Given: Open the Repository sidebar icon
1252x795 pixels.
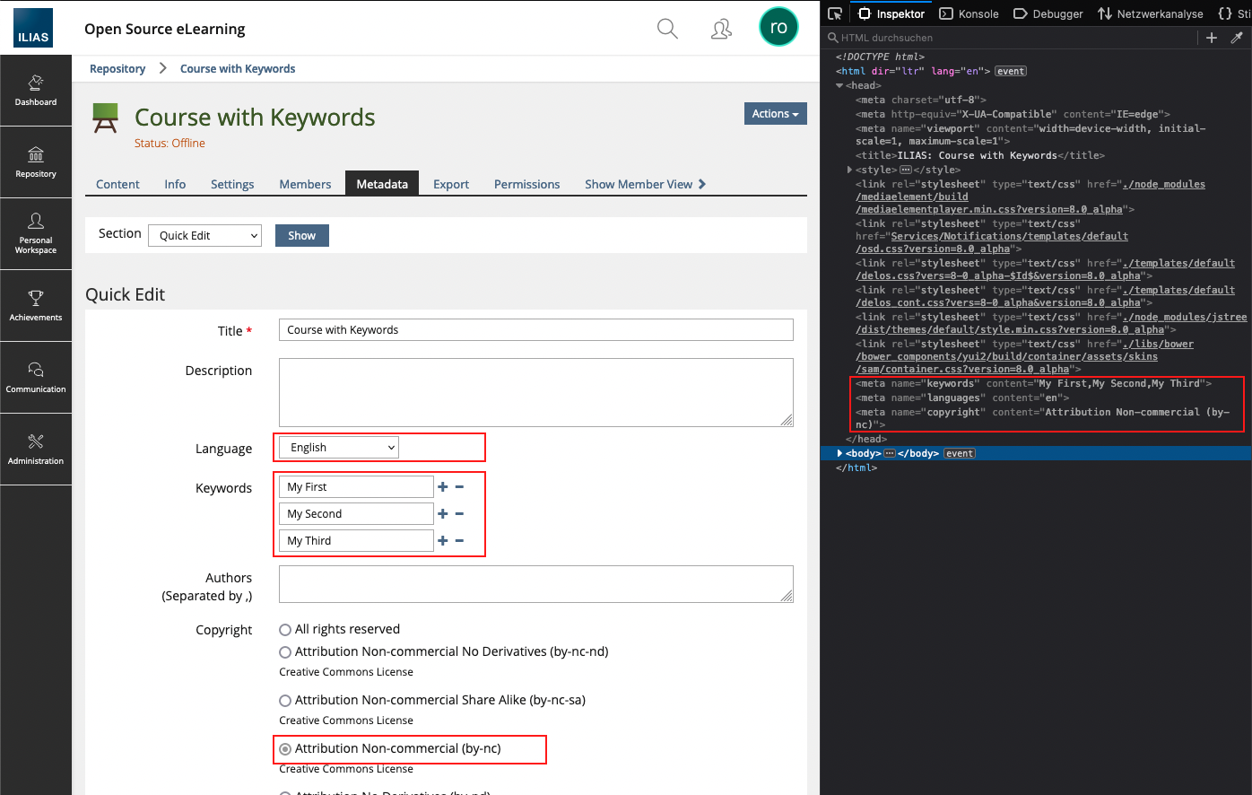Looking at the screenshot, I should pos(36,162).
